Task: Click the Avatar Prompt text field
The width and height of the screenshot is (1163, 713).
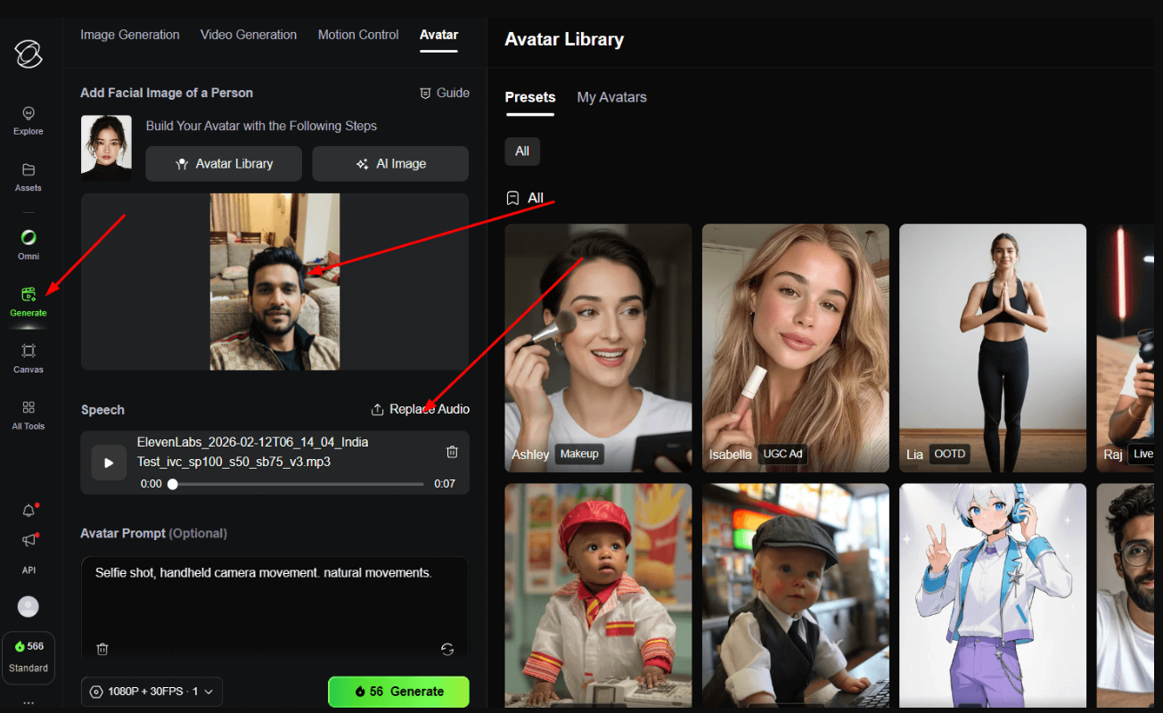Action: (274, 597)
